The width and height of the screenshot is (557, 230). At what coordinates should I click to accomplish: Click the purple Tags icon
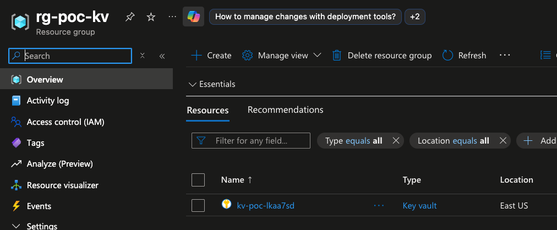(x=17, y=143)
